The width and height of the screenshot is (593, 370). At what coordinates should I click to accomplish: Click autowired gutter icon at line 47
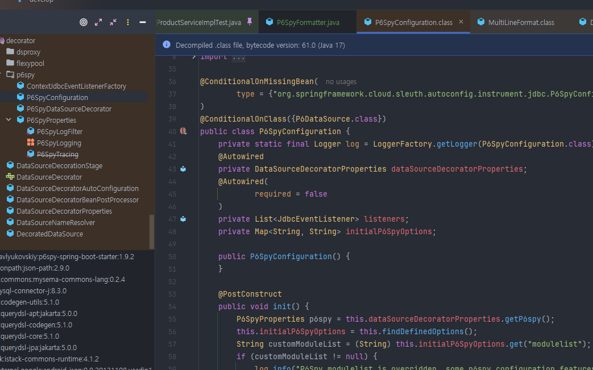(x=183, y=219)
